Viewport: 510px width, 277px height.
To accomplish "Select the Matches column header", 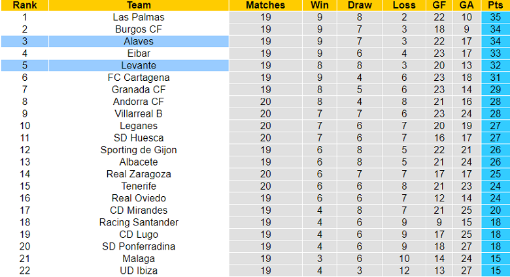I will click(x=265, y=5).
